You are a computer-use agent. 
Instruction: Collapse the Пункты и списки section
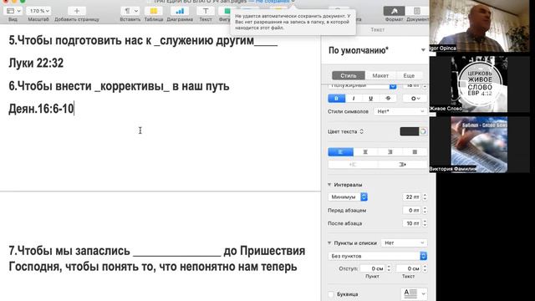point(329,243)
